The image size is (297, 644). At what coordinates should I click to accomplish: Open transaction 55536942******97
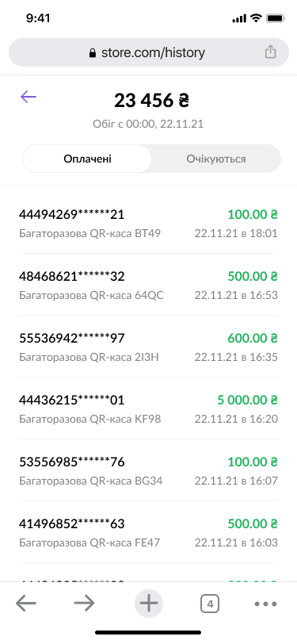149,347
